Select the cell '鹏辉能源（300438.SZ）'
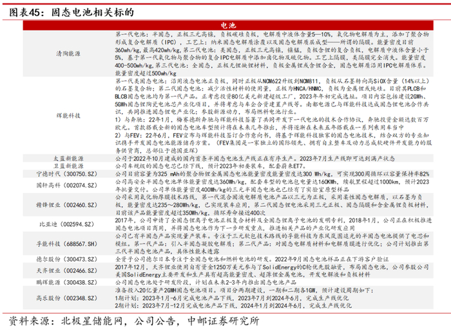This screenshot has height=333, width=451. pyautogui.click(x=67, y=282)
